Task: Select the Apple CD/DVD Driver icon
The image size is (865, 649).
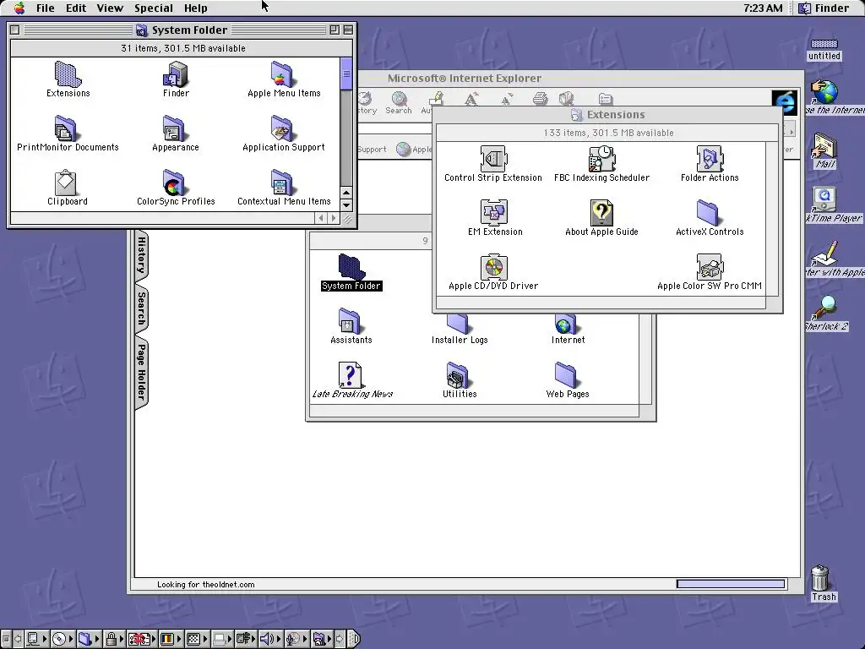Action: [x=493, y=267]
